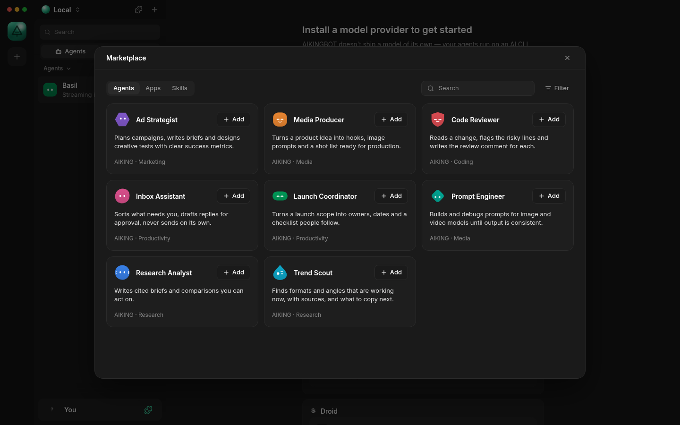This screenshot has height=425, width=680.
Task: Switch to the Apps tab
Action: (x=153, y=88)
